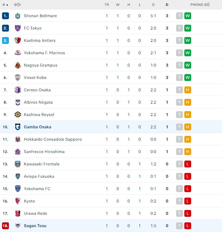Click the gray ? badge for FC Tokyo
The height and width of the screenshot is (234, 222).
[179, 28]
